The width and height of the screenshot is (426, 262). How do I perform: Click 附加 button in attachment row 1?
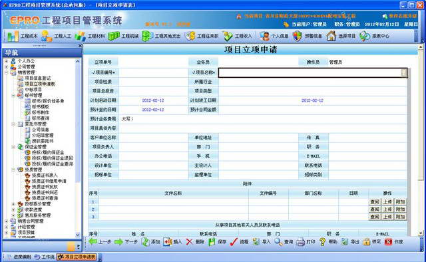click(x=400, y=201)
